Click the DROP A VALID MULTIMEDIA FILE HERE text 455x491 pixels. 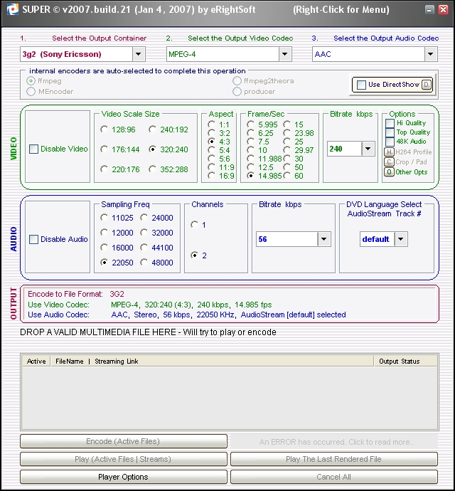[x=148, y=332]
